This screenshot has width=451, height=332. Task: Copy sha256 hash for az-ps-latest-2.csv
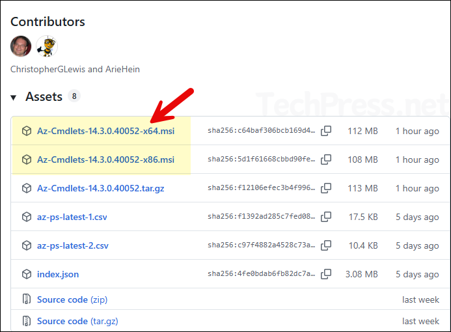(x=326, y=245)
